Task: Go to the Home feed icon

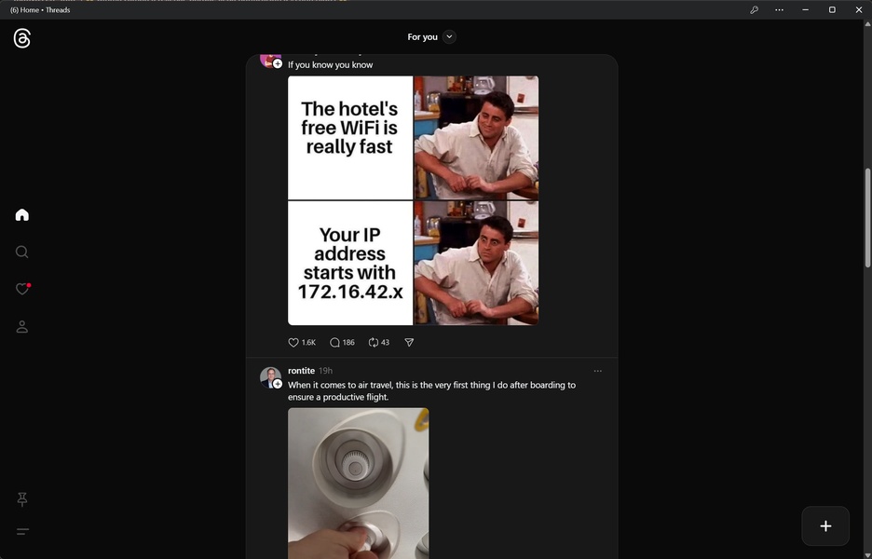Action: (x=22, y=215)
